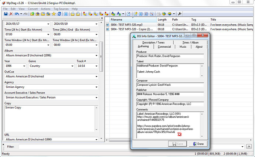
Task: Open the Undo history dropdown arrow
Action: pyautogui.click(x=21, y=14)
